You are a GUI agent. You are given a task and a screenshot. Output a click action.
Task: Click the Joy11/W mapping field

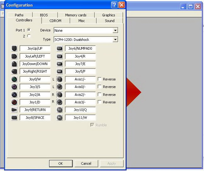pyautogui.click(x=80, y=118)
